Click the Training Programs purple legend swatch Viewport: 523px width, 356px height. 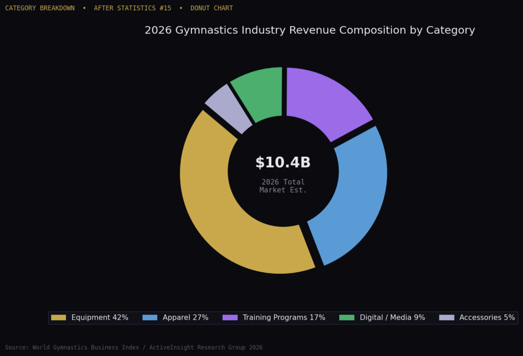(x=230, y=317)
